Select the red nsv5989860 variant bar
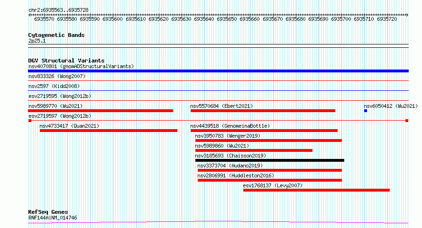Image resolution: width=422 pixels, height=228 pixels. click(254, 150)
